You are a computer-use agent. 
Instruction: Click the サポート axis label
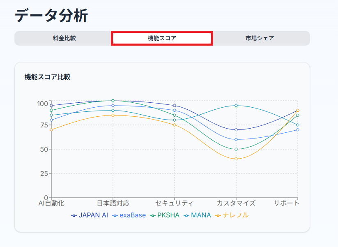(287, 203)
